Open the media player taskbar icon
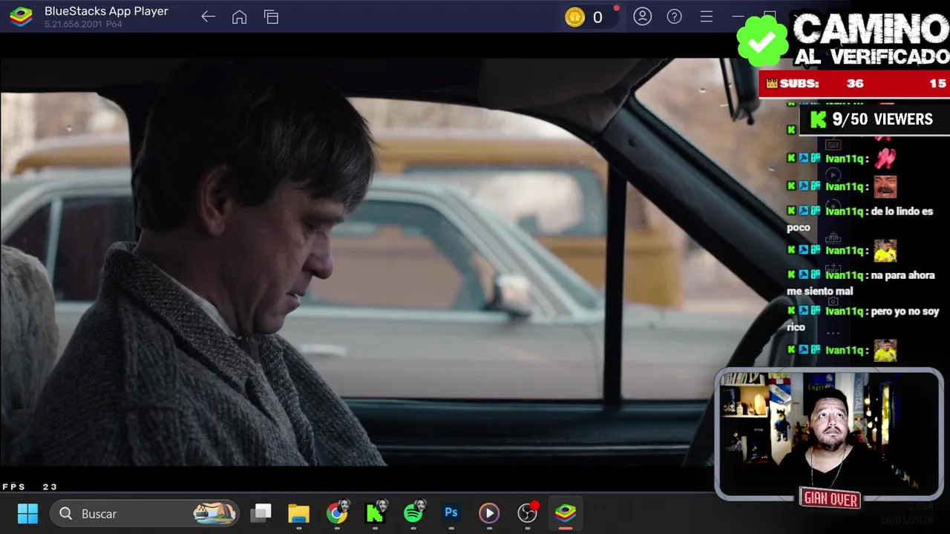The width and height of the screenshot is (950, 534). (x=488, y=513)
